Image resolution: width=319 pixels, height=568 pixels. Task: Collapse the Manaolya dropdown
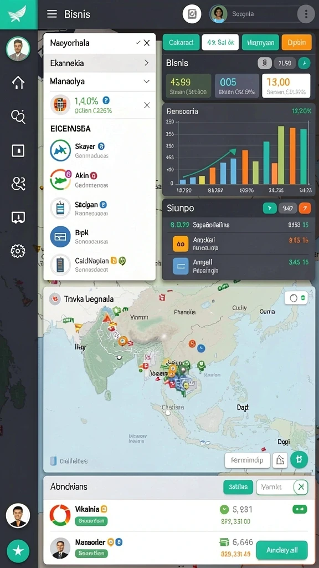point(146,81)
